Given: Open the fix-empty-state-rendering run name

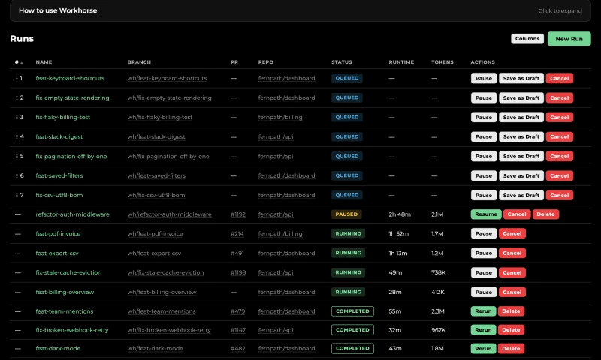Looking at the screenshot, I should [72, 97].
